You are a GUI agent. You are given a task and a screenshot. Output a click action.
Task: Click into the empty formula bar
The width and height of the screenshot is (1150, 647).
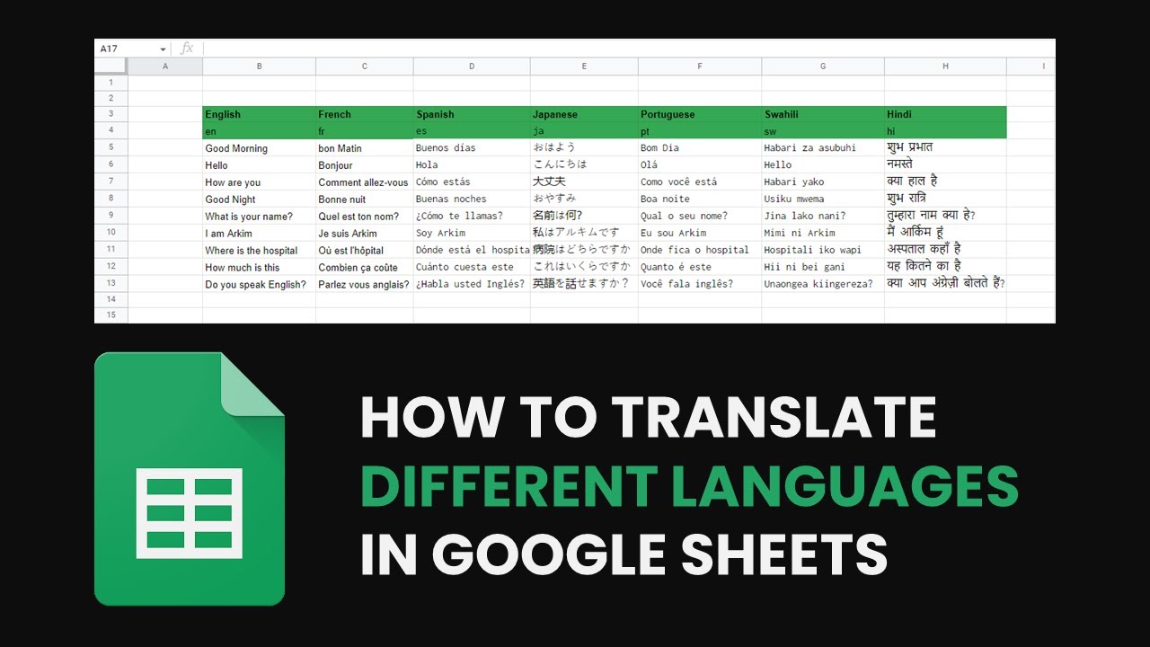point(629,49)
